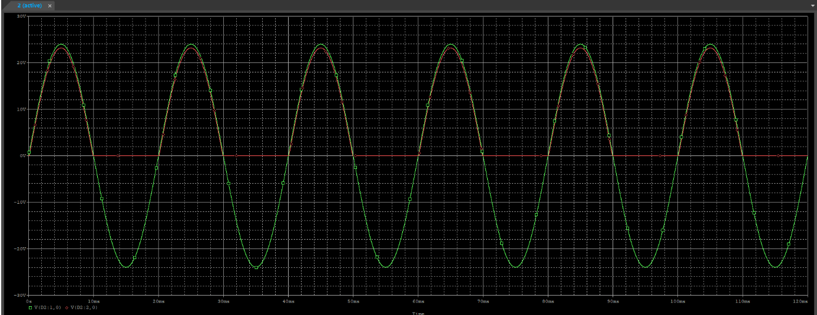Click the 80ms x-axis label

(x=548, y=301)
